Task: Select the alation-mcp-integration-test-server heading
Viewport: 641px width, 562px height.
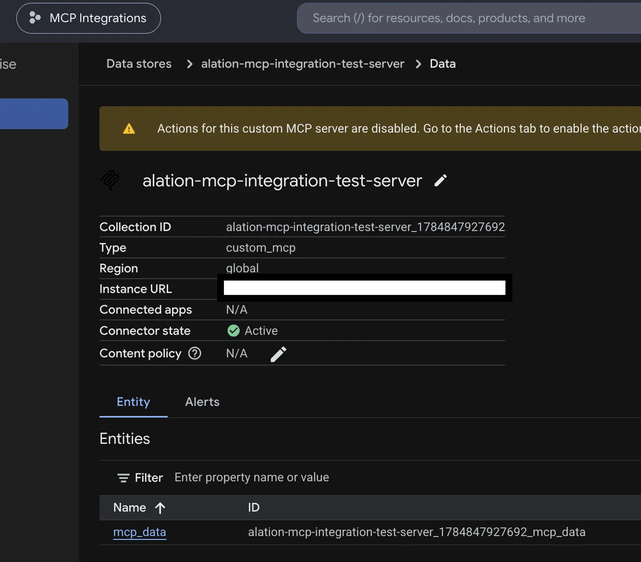Action: point(282,181)
